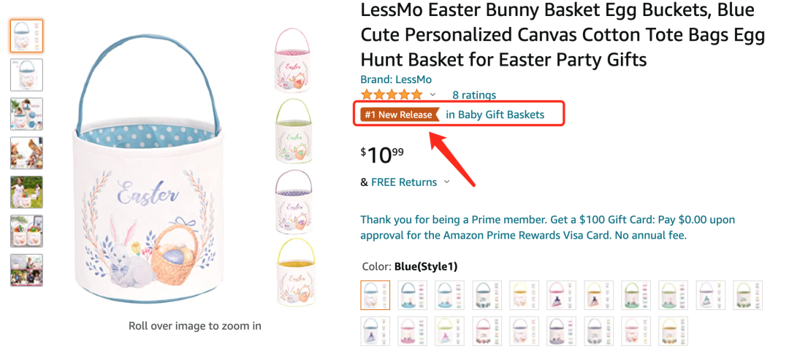Select the first Blue(Style1) color swatch
Image resolution: width=789 pixels, height=353 pixels.
tap(376, 295)
